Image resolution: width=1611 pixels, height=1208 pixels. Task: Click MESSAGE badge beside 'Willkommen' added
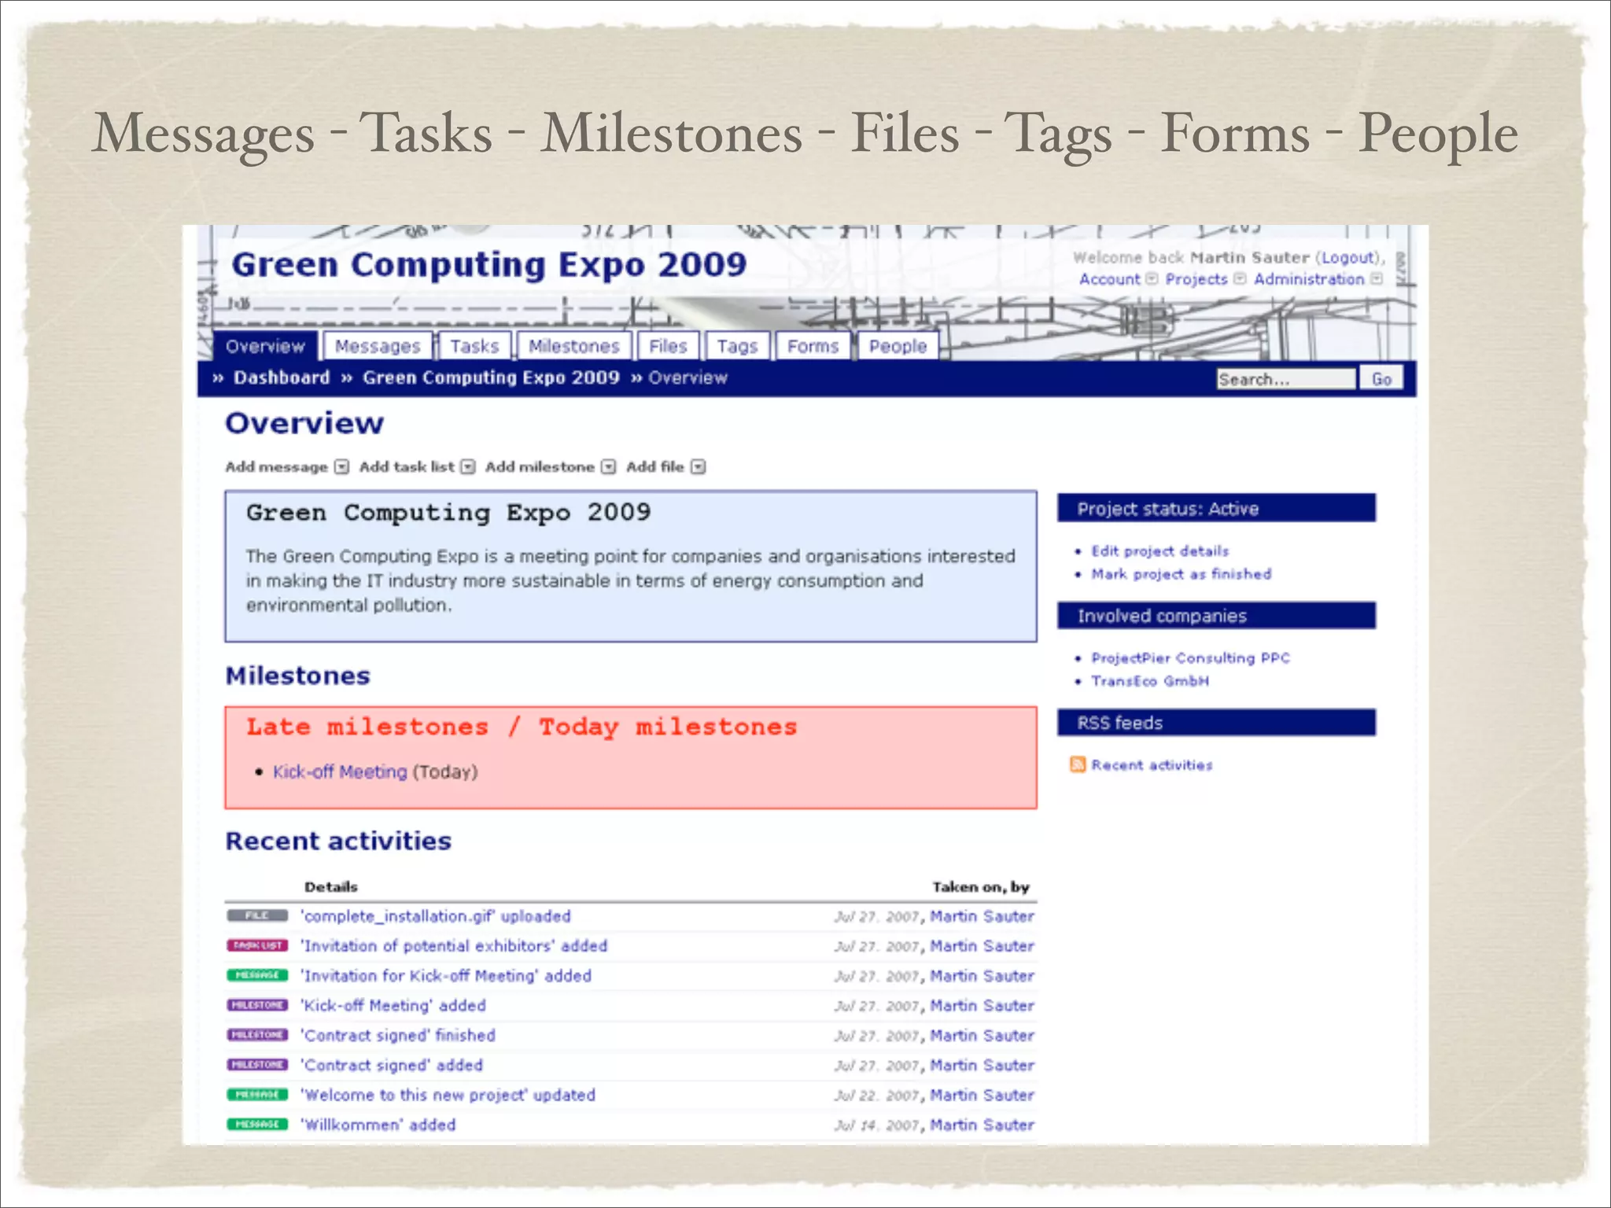[257, 1124]
